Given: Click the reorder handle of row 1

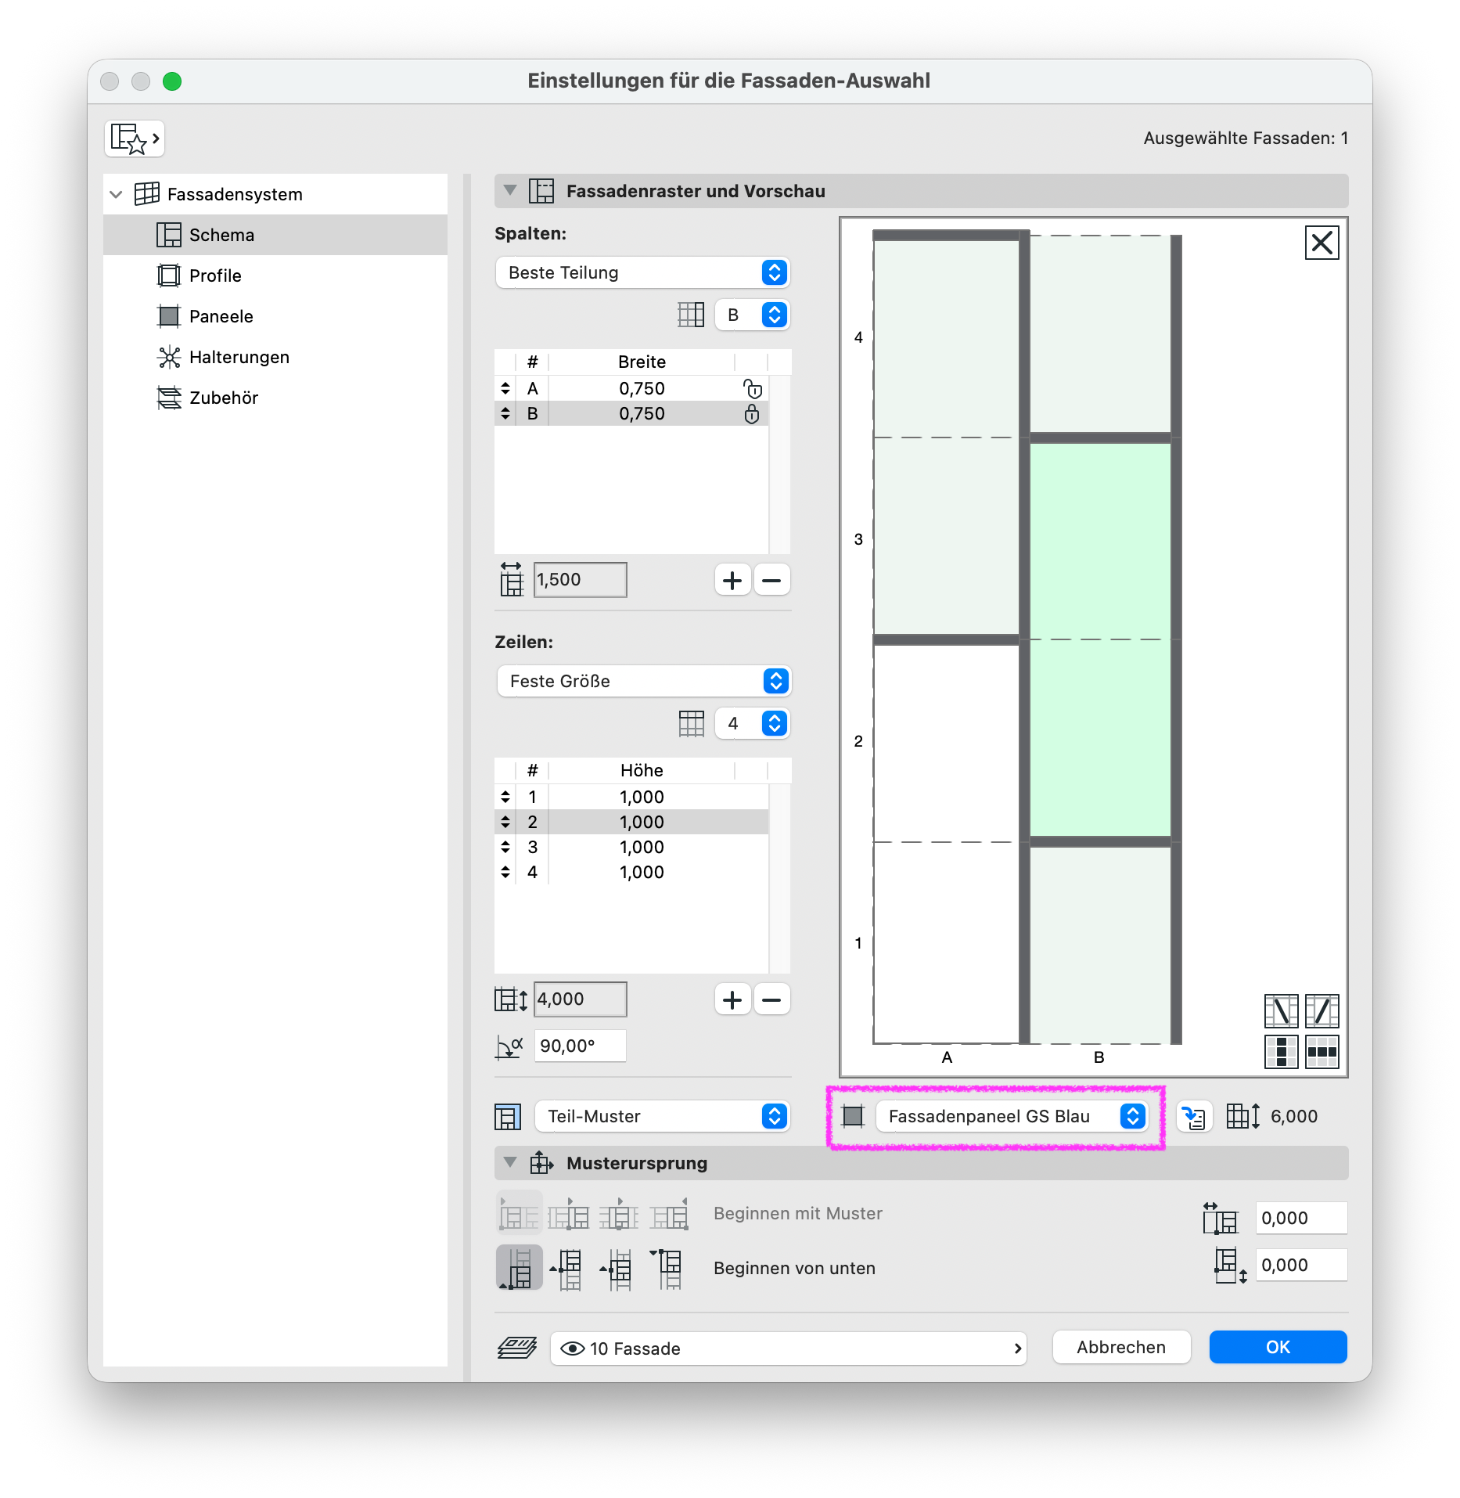Looking at the screenshot, I should coord(505,797).
